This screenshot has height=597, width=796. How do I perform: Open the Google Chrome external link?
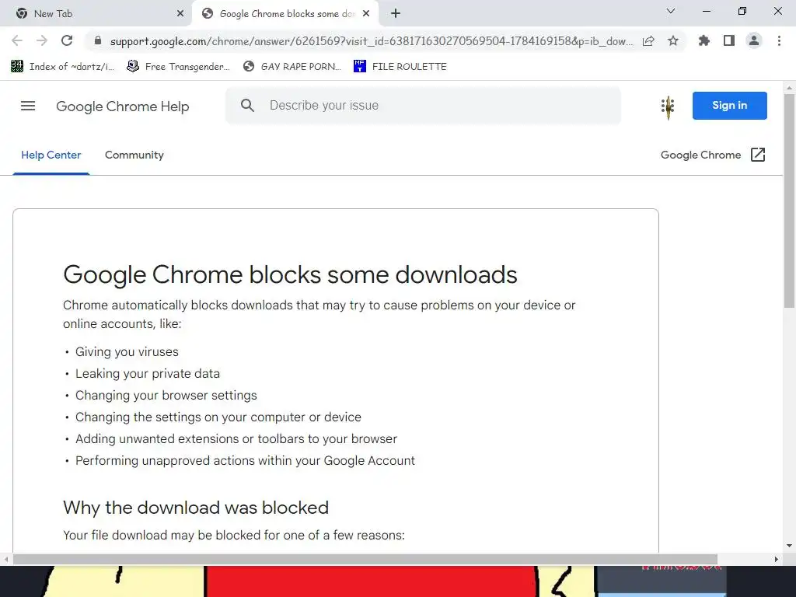point(713,155)
